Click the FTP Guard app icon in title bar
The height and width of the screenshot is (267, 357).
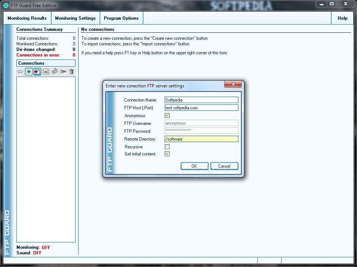tap(6, 6)
